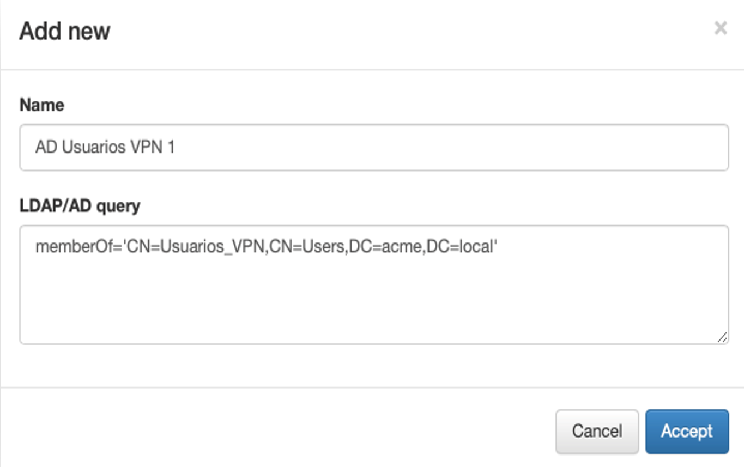Image resolution: width=744 pixels, height=467 pixels.
Task: Click the "Name" field label
Action: click(x=42, y=105)
